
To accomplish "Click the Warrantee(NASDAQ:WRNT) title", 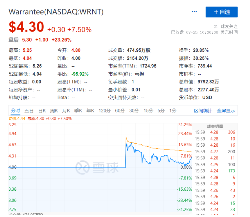I will pyautogui.click(x=56, y=12).
